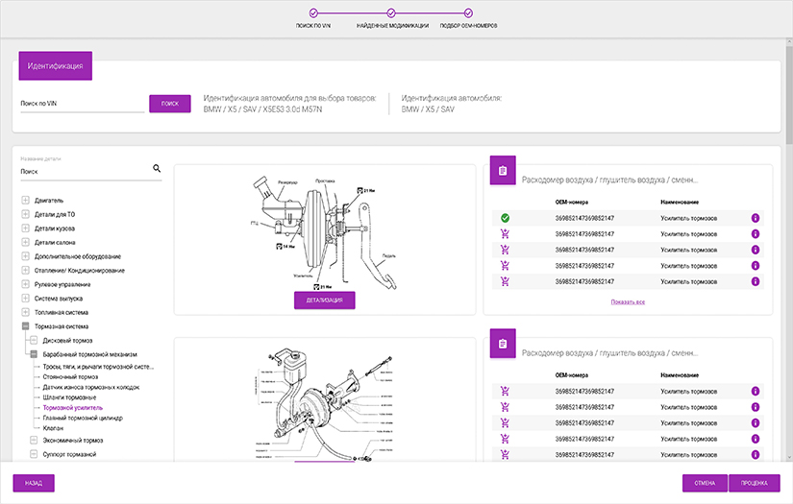Expand the Система выпуска node
Screen dimensions: 793x504
[25, 298]
